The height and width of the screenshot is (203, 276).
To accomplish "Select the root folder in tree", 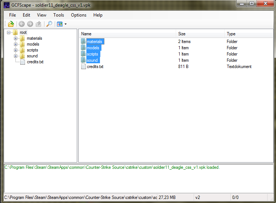I will pos(23,33).
